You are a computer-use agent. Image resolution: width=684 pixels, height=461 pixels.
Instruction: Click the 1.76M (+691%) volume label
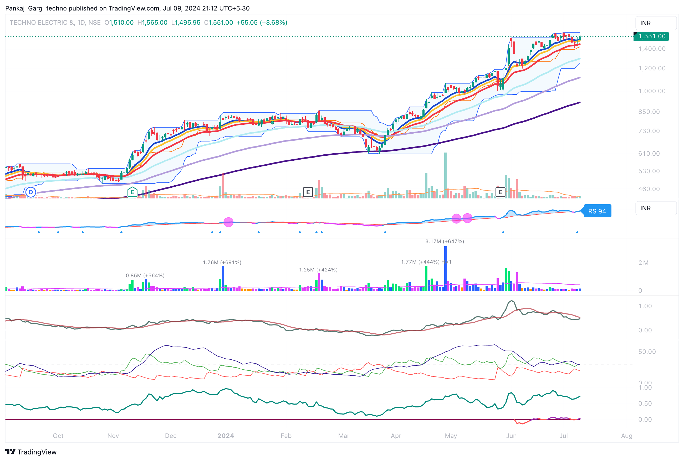222,262
